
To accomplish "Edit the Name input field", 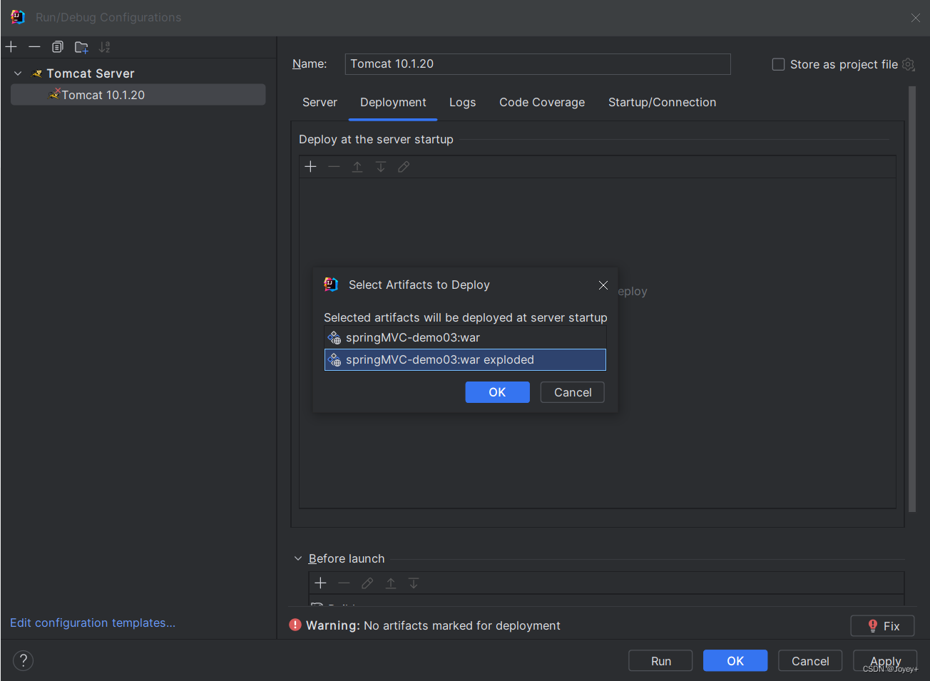I will click(x=538, y=64).
